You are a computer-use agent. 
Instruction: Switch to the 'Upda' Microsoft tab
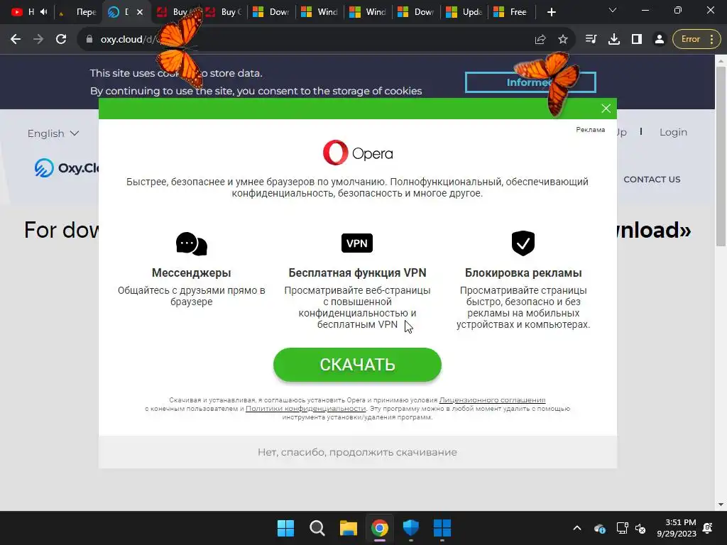[465, 12]
